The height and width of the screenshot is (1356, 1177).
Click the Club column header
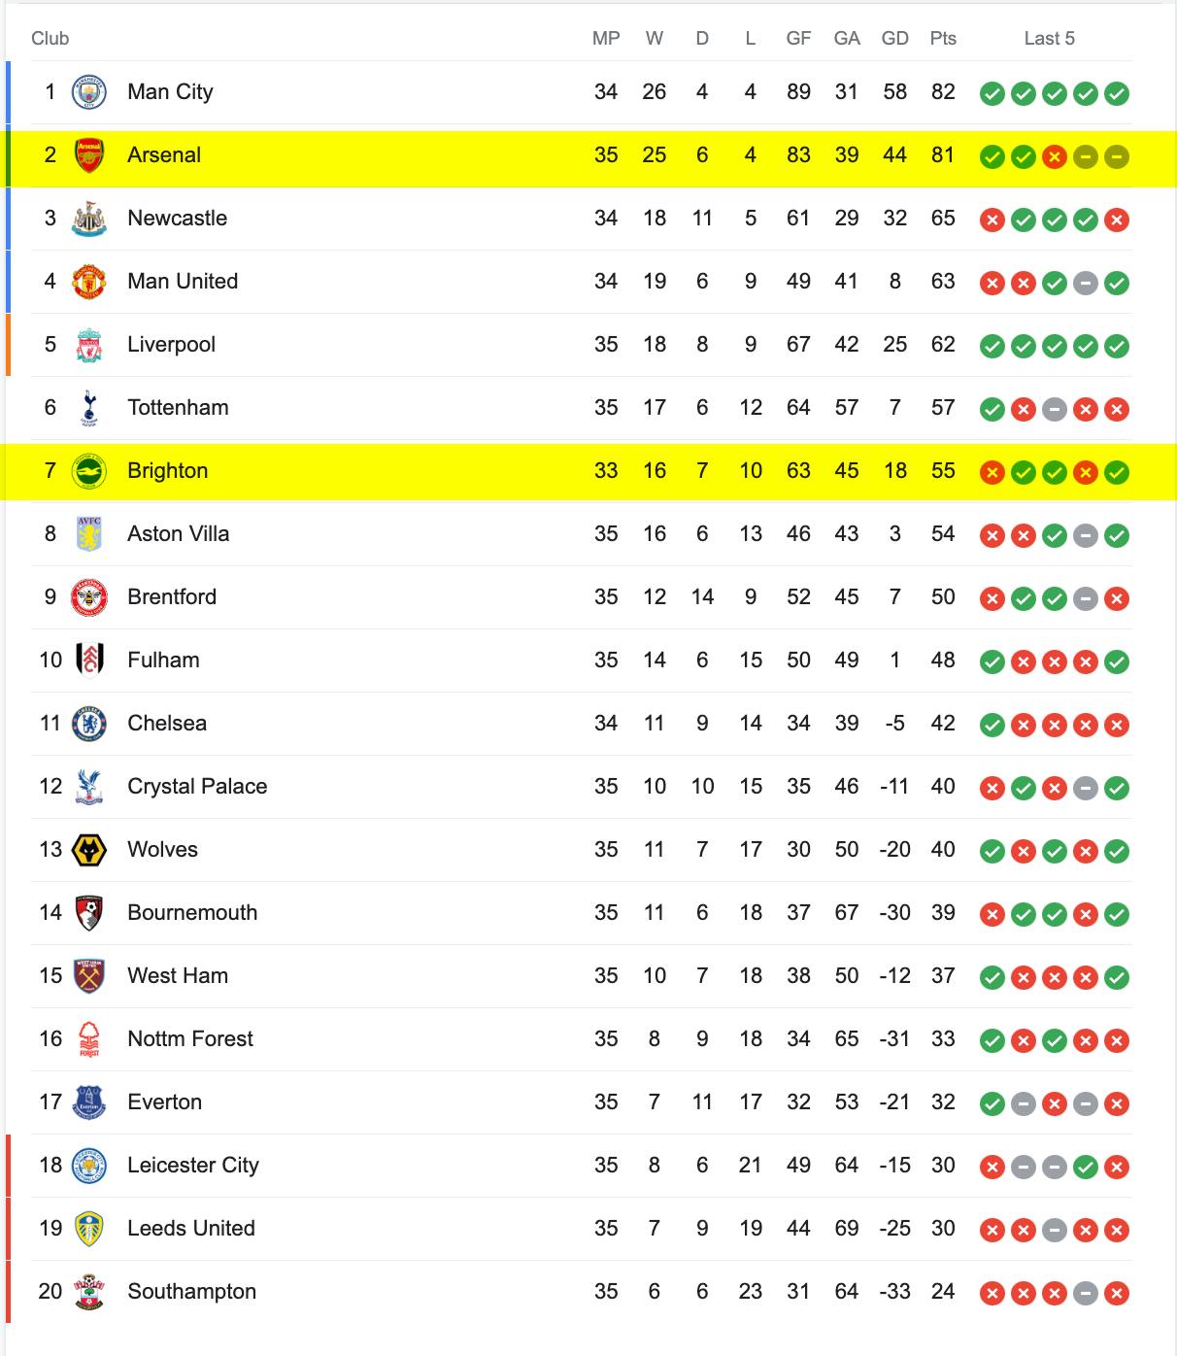[x=50, y=39]
